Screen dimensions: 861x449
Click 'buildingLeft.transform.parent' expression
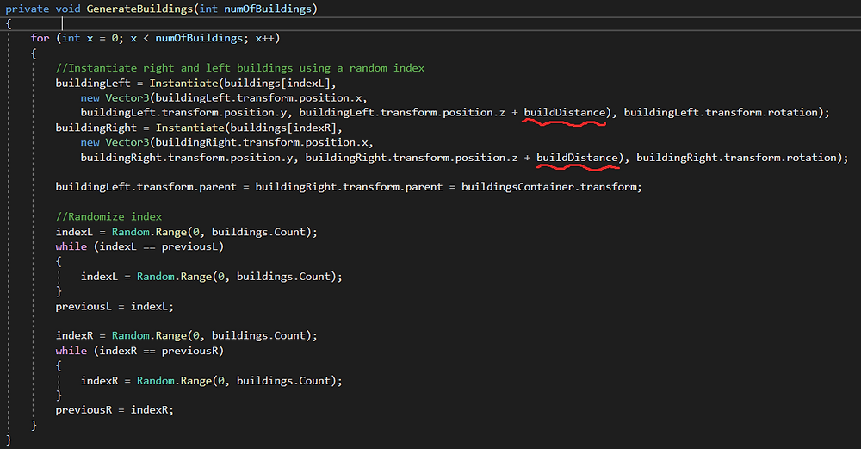coord(146,187)
